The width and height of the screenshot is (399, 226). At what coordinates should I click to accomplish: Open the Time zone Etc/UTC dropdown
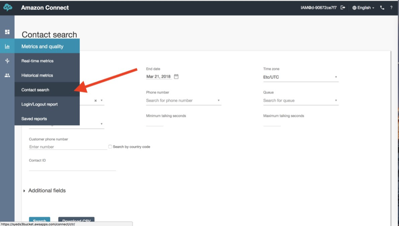[301, 77]
